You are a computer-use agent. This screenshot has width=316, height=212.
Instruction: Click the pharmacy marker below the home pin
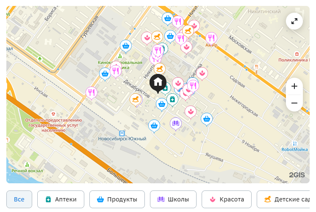[x=172, y=100]
